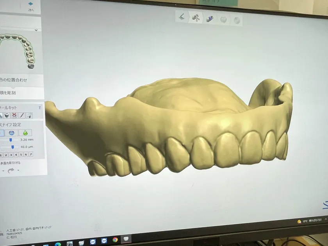The width and height of the screenshot is (328, 246).
Task: Collapse the panel with the chevron arrow
Action: point(36,30)
